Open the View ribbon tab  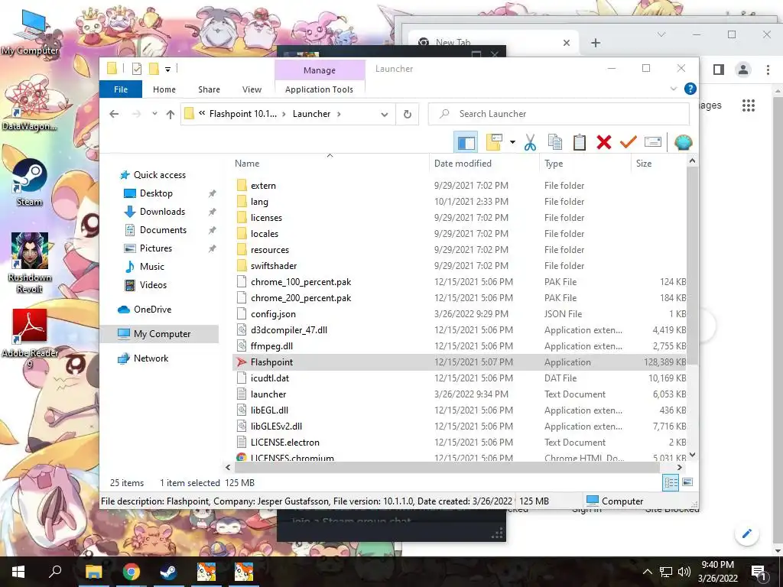tap(252, 89)
